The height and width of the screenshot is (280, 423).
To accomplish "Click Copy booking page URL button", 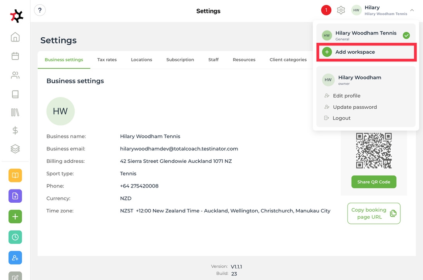I will [373, 214].
